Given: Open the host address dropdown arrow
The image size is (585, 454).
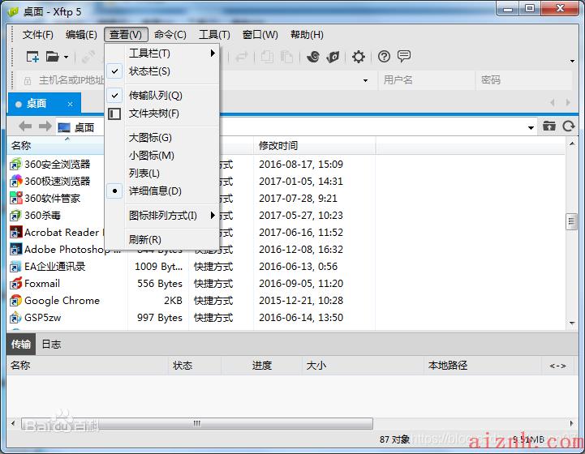Looking at the screenshot, I should 365,80.
